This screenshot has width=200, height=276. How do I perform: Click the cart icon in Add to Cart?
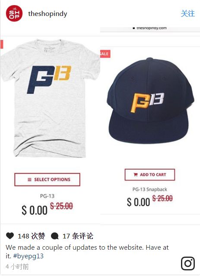136,175
